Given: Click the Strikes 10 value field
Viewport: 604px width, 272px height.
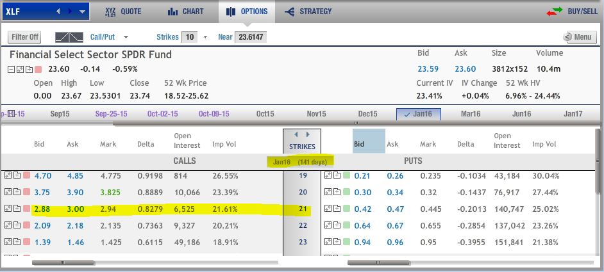Looking at the screenshot, I should pyautogui.click(x=190, y=37).
